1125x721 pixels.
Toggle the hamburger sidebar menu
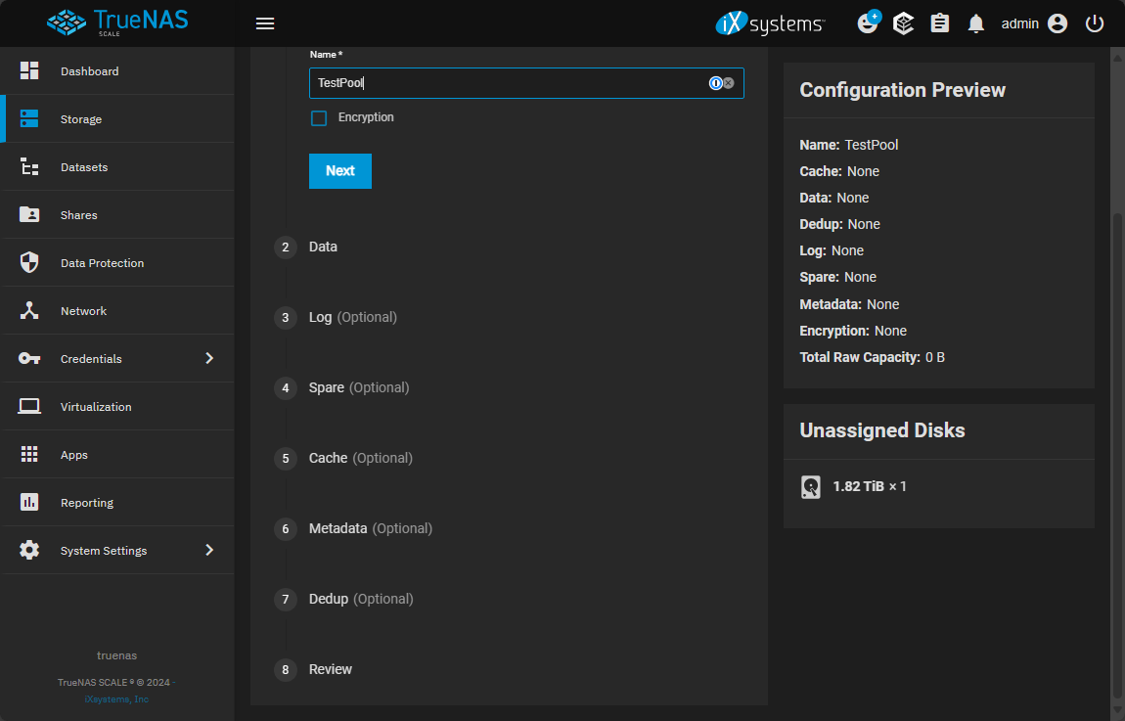pyautogui.click(x=265, y=23)
